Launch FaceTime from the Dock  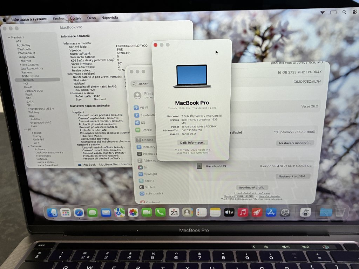pos(147,213)
